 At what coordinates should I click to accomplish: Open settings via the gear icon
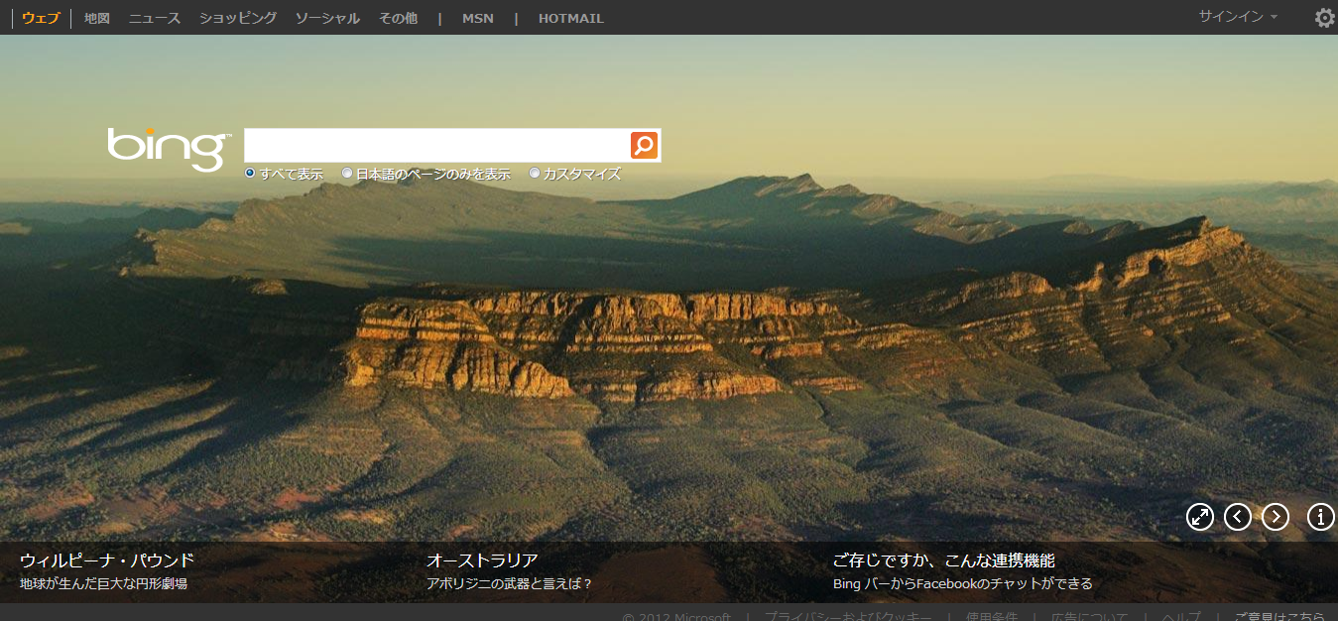(1324, 18)
